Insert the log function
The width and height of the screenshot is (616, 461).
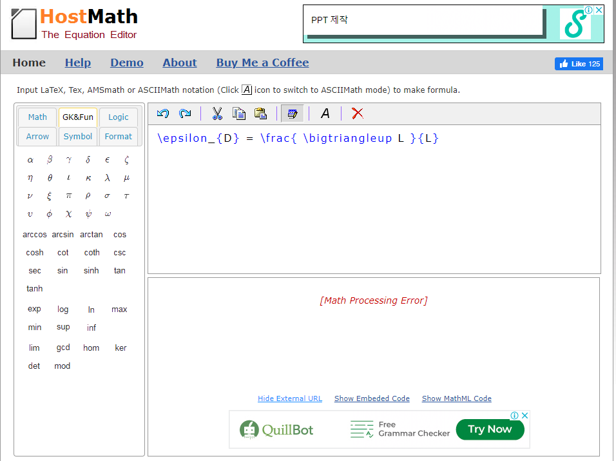click(63, 309)
